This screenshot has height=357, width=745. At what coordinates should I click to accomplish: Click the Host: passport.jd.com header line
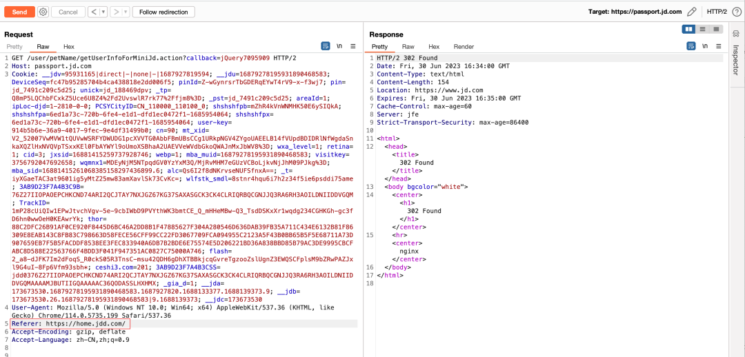(52, 66)
